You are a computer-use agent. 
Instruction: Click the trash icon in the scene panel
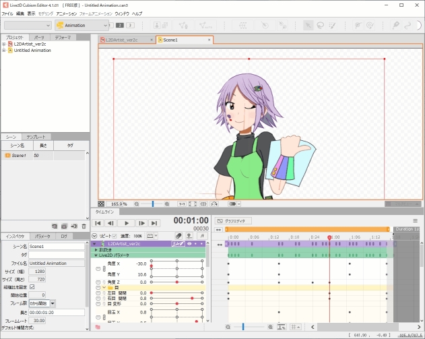click(x=84, y=226)
